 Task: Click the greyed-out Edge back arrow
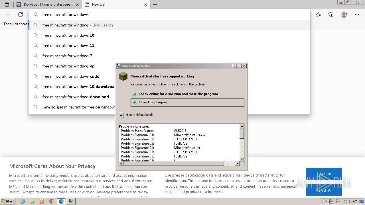pos(8,15)
